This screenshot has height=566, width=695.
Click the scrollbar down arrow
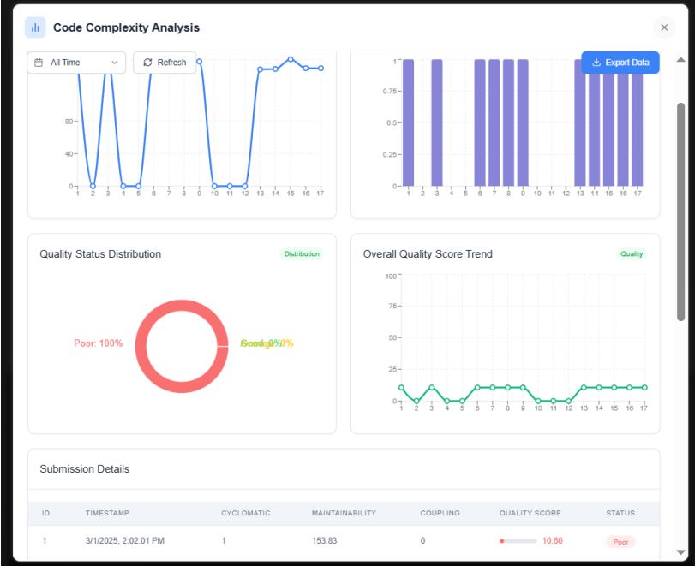(681, 552)
